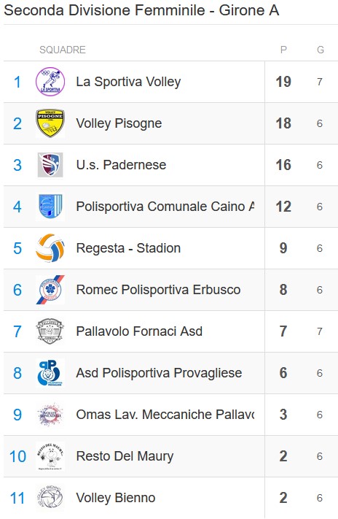Click the SQUADRE column header
Viewport: 338px width, 519px height.
63,50
